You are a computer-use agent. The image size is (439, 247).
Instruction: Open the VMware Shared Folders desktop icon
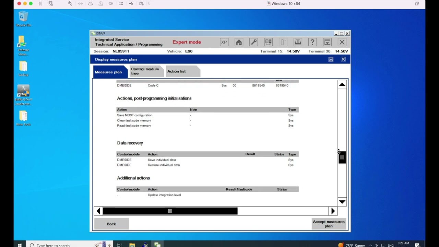(x=23, y=46)
